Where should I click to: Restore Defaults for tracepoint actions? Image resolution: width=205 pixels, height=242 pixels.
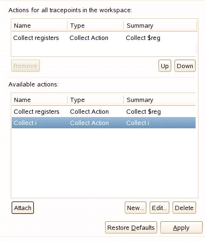pos(131,227)
